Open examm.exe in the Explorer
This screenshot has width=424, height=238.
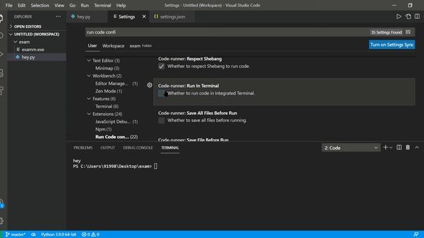(33, 50)
